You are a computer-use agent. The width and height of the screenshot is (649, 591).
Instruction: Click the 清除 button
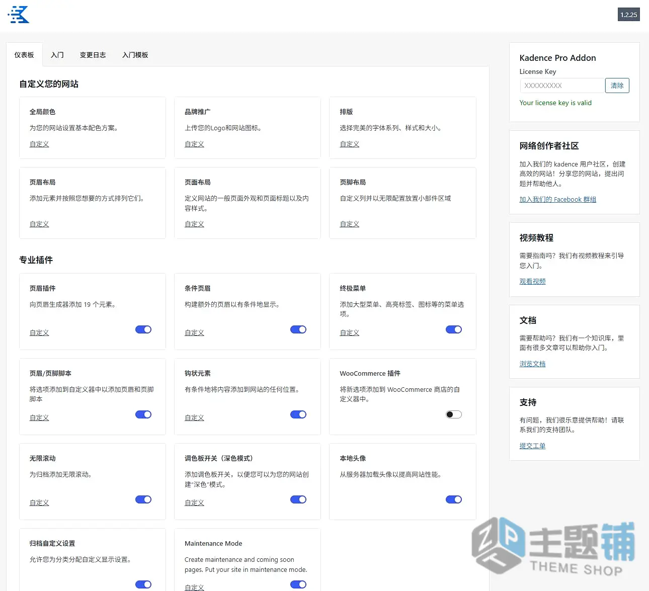click(617, 86)
